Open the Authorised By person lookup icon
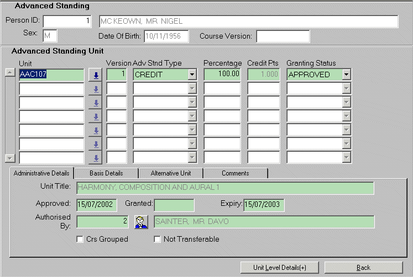The height and width of the screenshot is (277, 413). click(142, 222)
